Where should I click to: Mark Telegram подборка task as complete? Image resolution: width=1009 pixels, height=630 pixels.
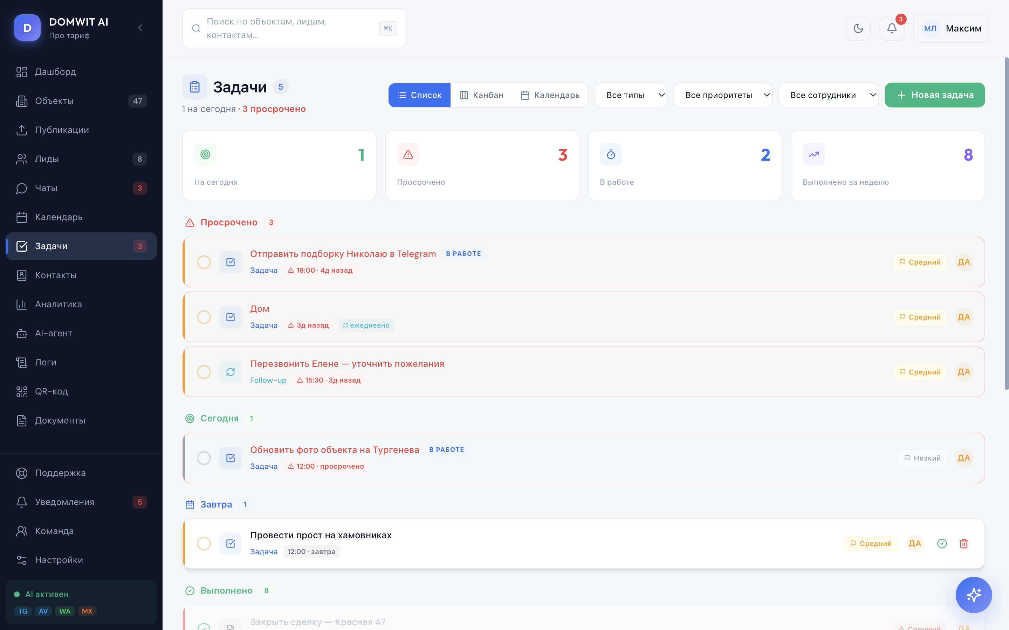click(x=204, y=262)
